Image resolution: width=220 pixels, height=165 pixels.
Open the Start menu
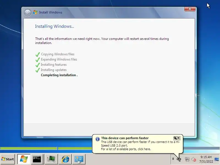[x=8, y=159]
